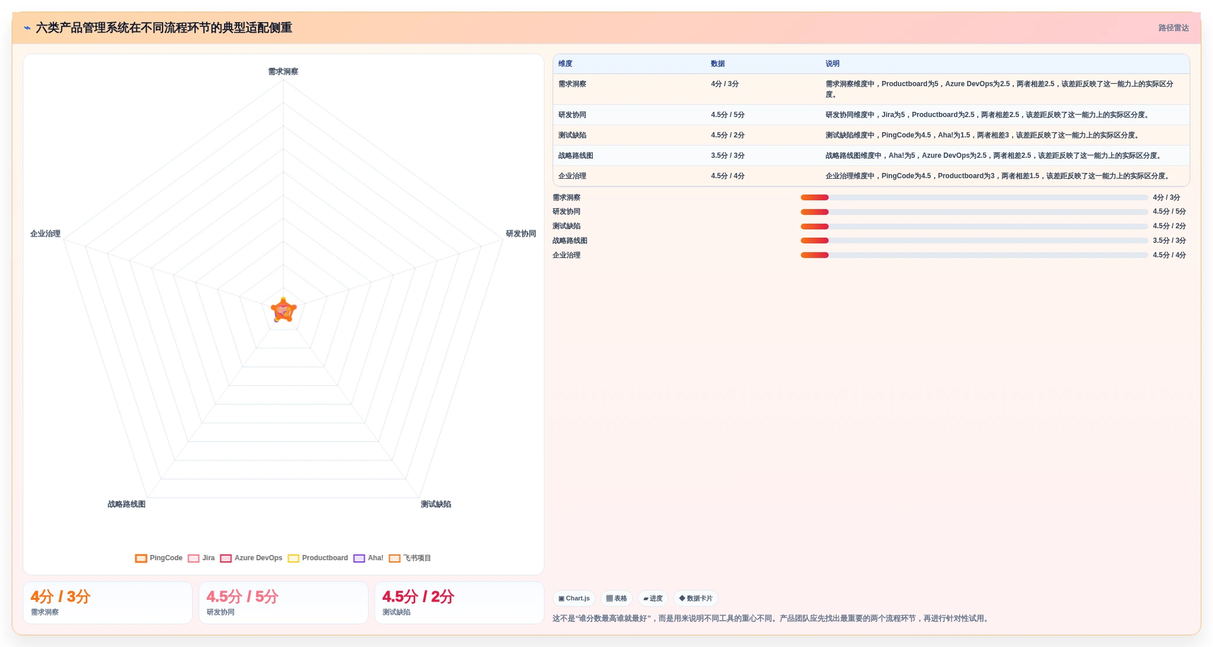Click the page title 六类产品管理系统
Viewport: 1213px width, 647px height.
pos(164,28)
